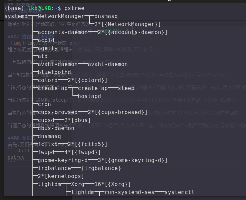Click the lightdm child preceding run-systemd-ses
246x200 pixels.
tap(83, 192)
